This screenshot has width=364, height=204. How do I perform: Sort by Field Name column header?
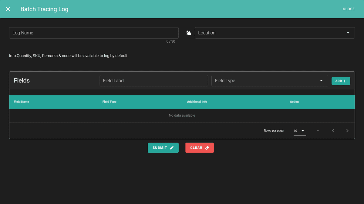[x=22, y=102]
